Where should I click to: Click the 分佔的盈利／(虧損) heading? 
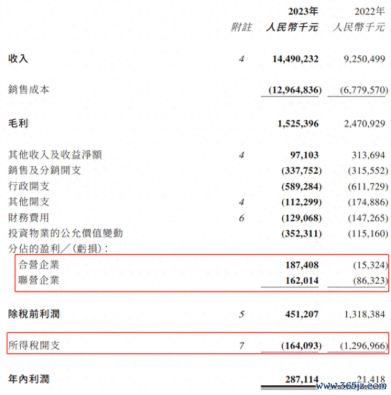[x=58, y=249]
